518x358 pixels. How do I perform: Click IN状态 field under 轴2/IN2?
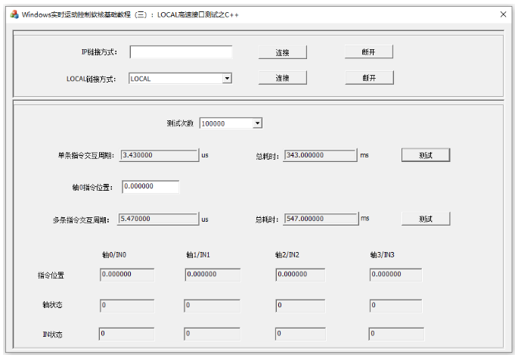300,334
